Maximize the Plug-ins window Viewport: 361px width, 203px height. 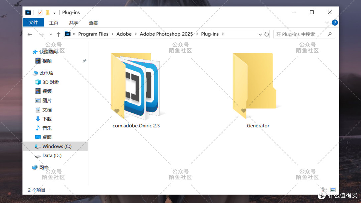pyautogui.click(x=312, y=12)
